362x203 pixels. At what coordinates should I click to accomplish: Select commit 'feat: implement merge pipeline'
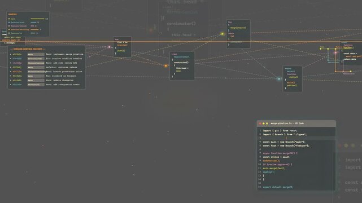tap(47, 54)
